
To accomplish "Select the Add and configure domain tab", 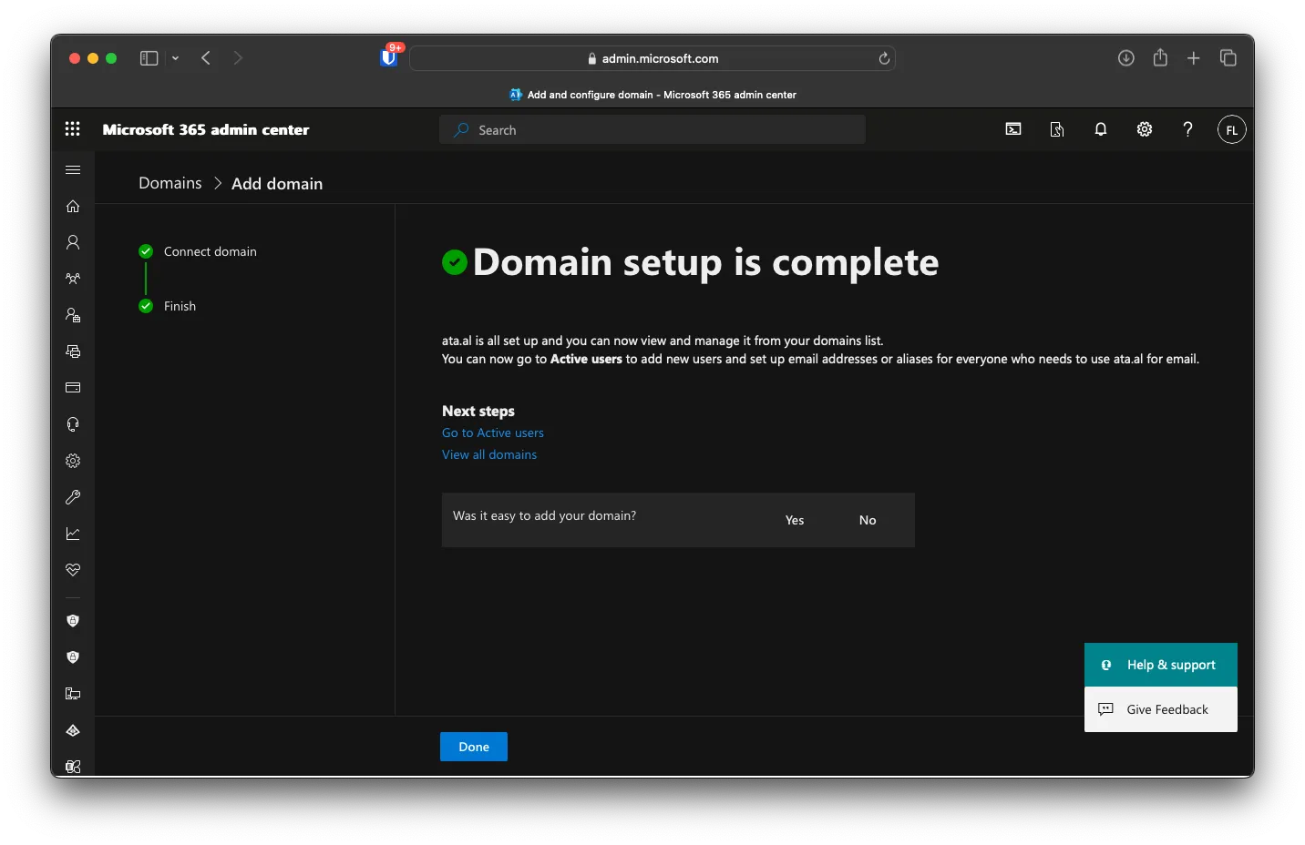I will tap(652, 95).
